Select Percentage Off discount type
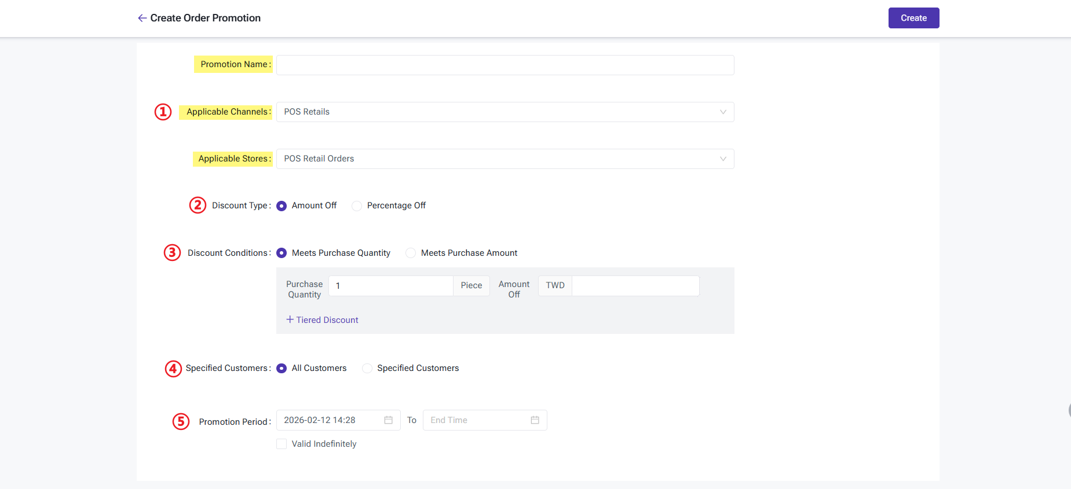The width and height of the screenshot is (1071, 489). point(357,206)
